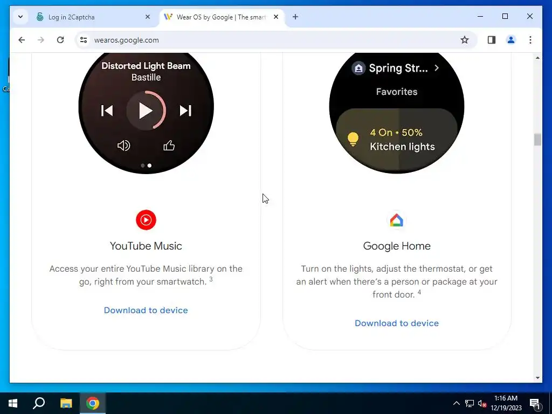The height and width of the screenshot is (414, 552).
Task: Click the scrollbar up arrow
Action: point(537,58)
